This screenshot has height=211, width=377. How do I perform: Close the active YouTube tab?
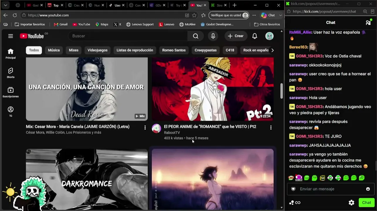tap(205, 5)
